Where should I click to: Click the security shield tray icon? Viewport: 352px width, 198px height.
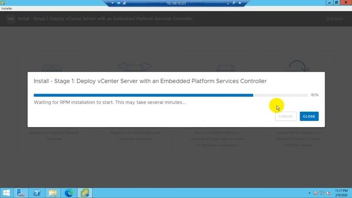pyautogui.click(x=322, y=193)
